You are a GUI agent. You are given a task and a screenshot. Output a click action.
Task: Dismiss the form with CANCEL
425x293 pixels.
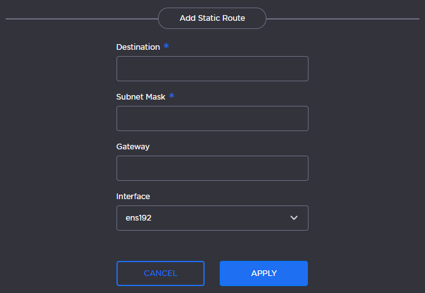click(161, 273)
